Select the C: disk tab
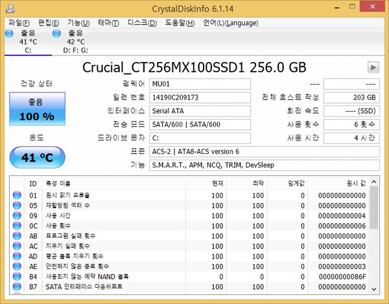Image resolution: width=389 pixels, height=304 pixels. (28, 42)
